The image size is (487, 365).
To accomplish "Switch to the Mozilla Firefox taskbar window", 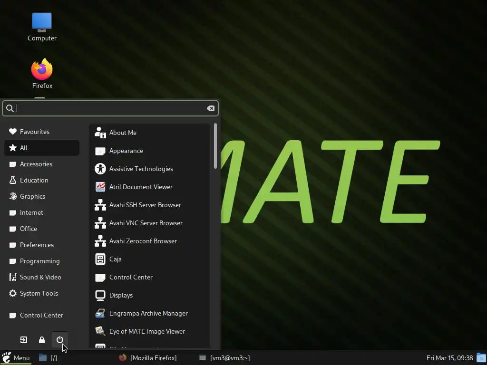I will pyautogui.click(x=148, y=358).
